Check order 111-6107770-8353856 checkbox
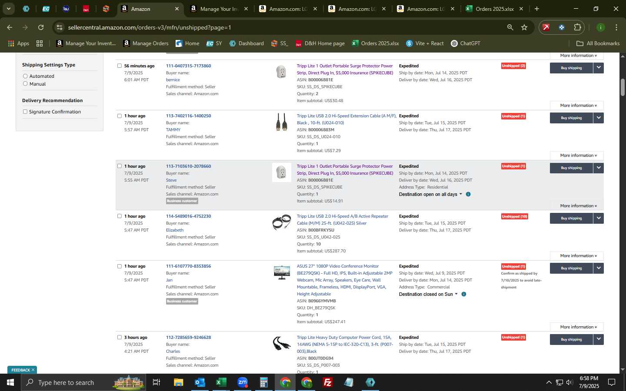This screenshot has height=391, width=626. (x=120, y=266)
